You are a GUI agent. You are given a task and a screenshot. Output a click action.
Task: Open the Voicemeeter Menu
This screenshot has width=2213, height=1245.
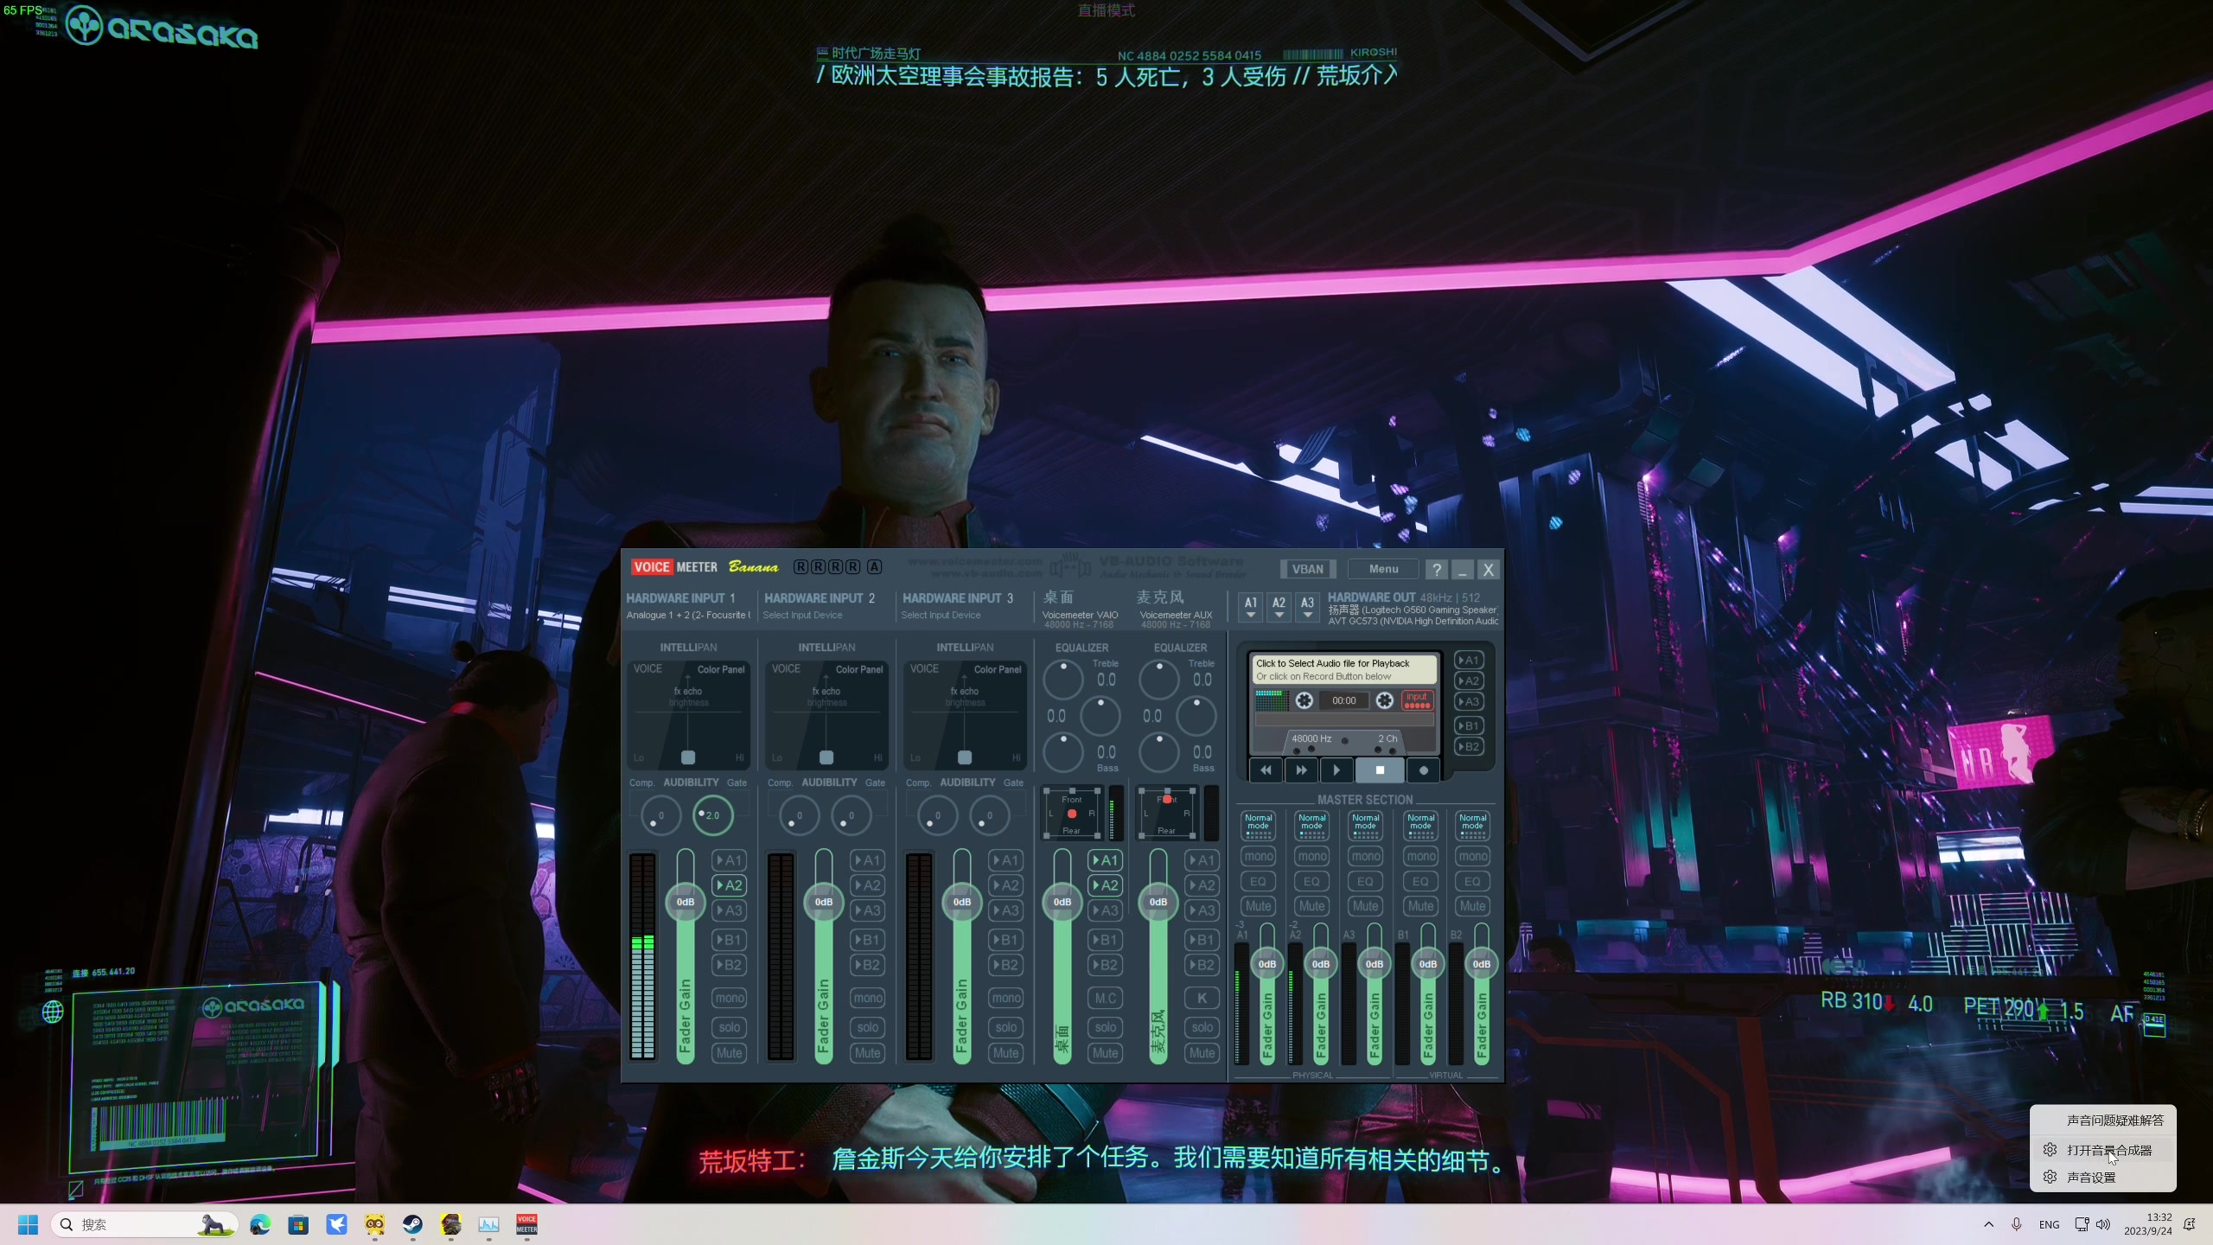tap(1383, 569)
